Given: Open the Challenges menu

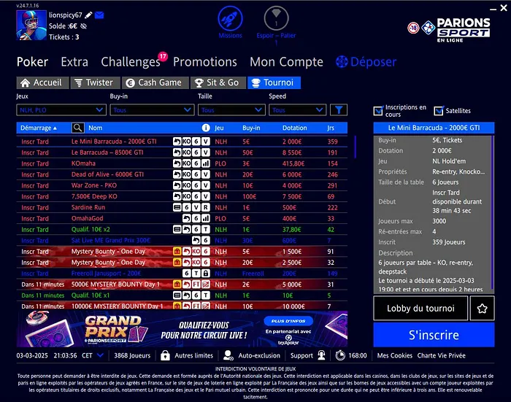Looking at the screenshot, I should 131,62.
